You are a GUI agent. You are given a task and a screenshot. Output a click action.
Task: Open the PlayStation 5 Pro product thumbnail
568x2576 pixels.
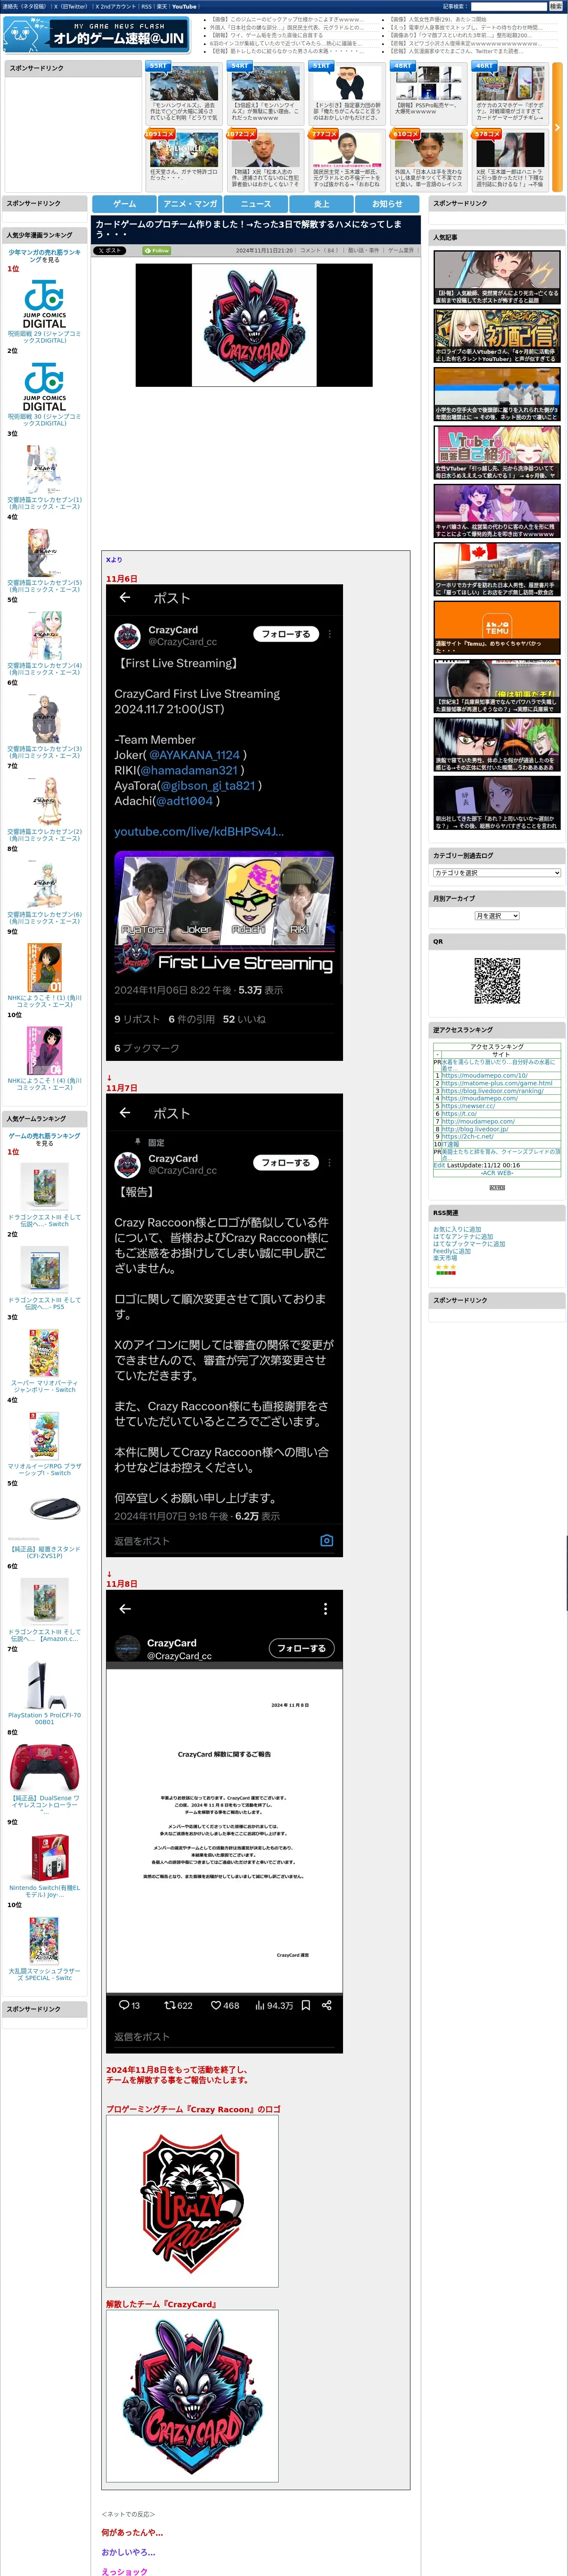point(44,1685)
